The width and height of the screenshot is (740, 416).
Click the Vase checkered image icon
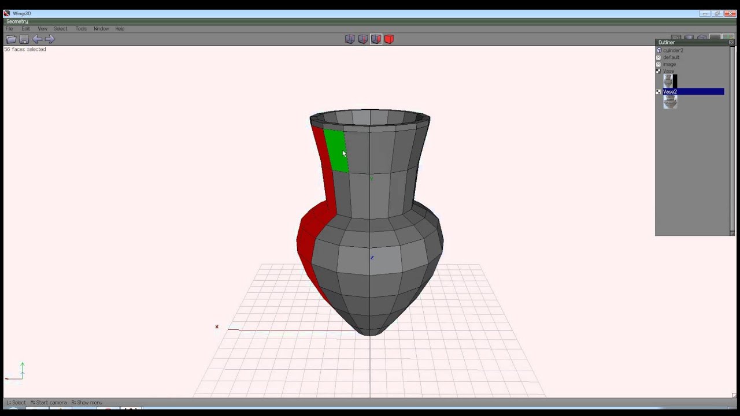click(658, 71)
